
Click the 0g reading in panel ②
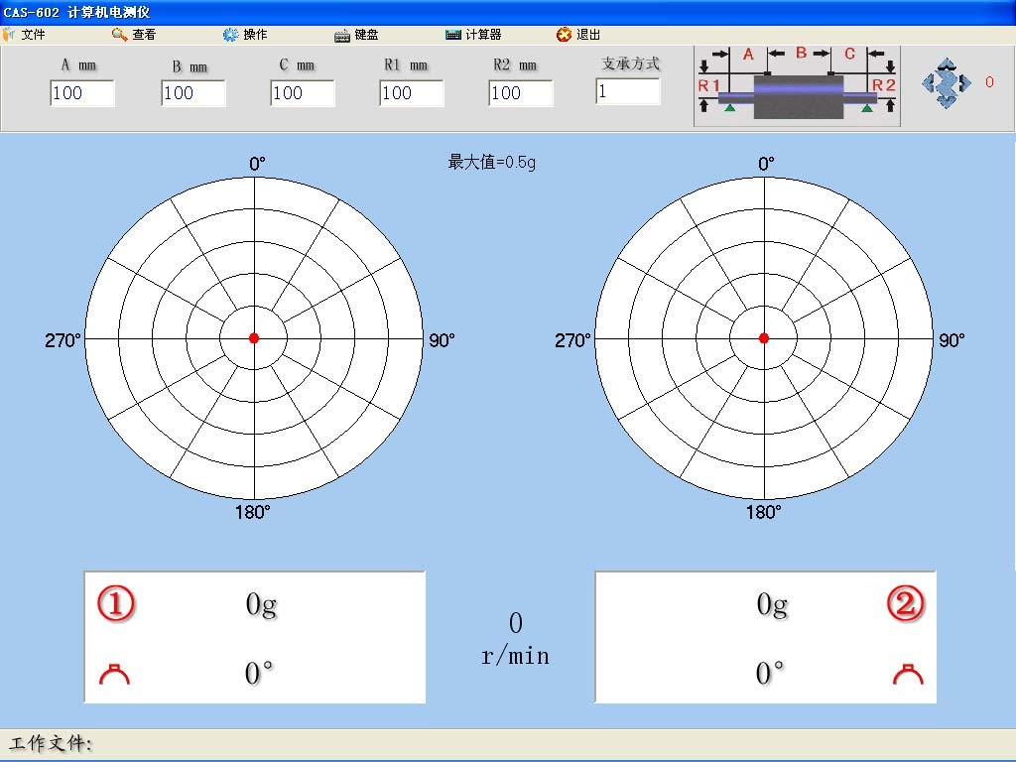click(x=769, y=604)
